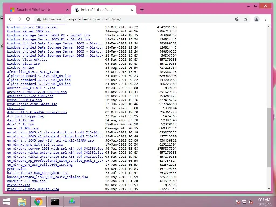Click en_win_srv_2003_web_with_sp2_vl_x13-42999.iso
Image resolution: width=276 pixels, height=207 pixels.
pos(50,141)
